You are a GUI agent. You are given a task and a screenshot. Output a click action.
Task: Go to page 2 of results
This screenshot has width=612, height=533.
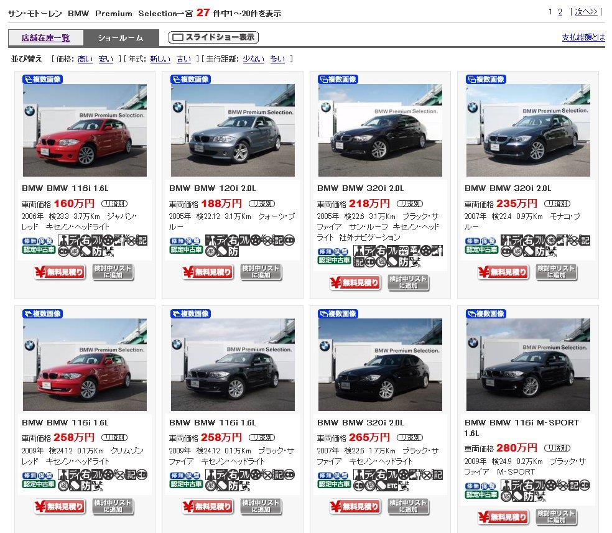[560, 12]
